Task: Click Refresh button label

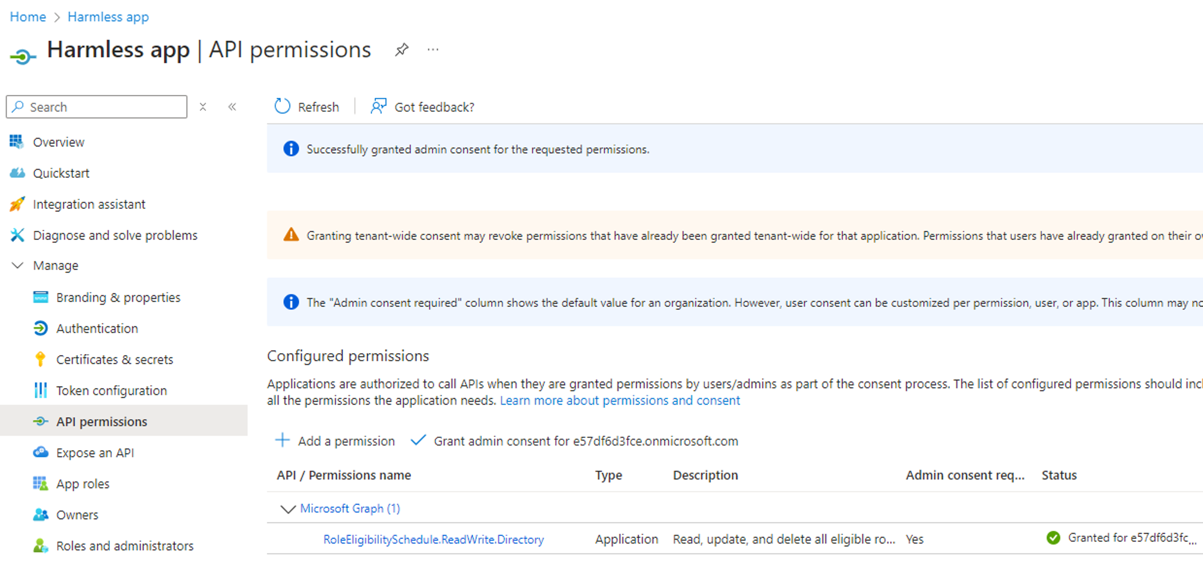Action: coord(318,107)
